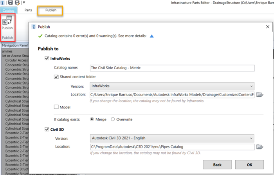Click the Publish dialog title icon
The width and height of the screenshot is (274, 175).
pos(34,27)
